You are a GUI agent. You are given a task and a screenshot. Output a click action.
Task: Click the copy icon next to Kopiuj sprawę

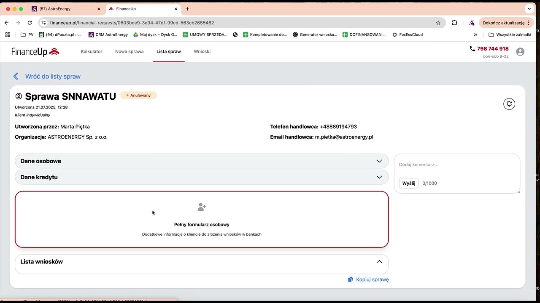tap(350, 279)
